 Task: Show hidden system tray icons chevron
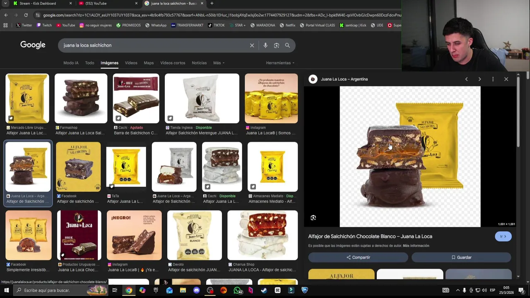click(x=458, y=290)
